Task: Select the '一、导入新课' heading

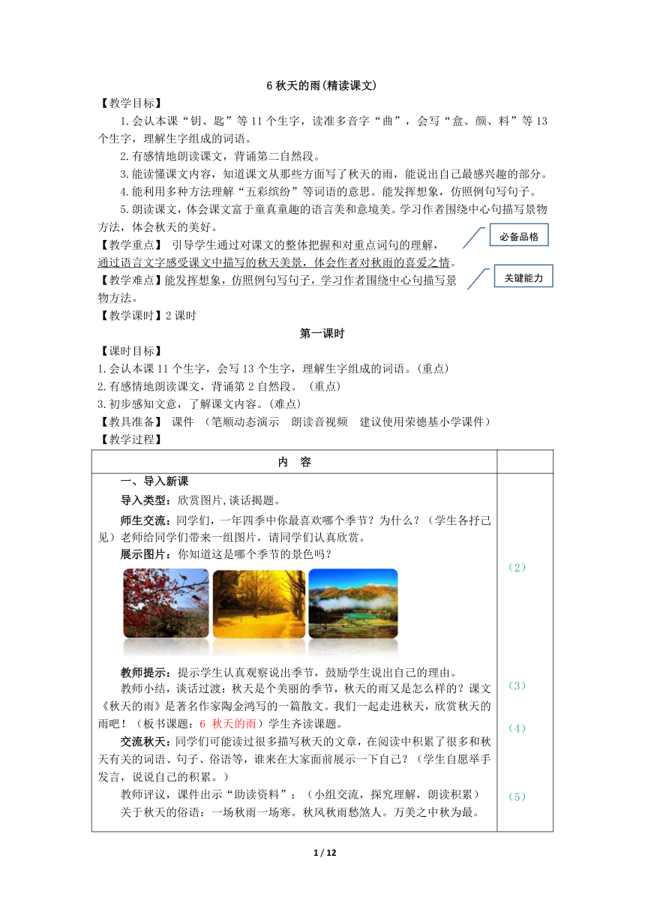Action: point(155,481)
